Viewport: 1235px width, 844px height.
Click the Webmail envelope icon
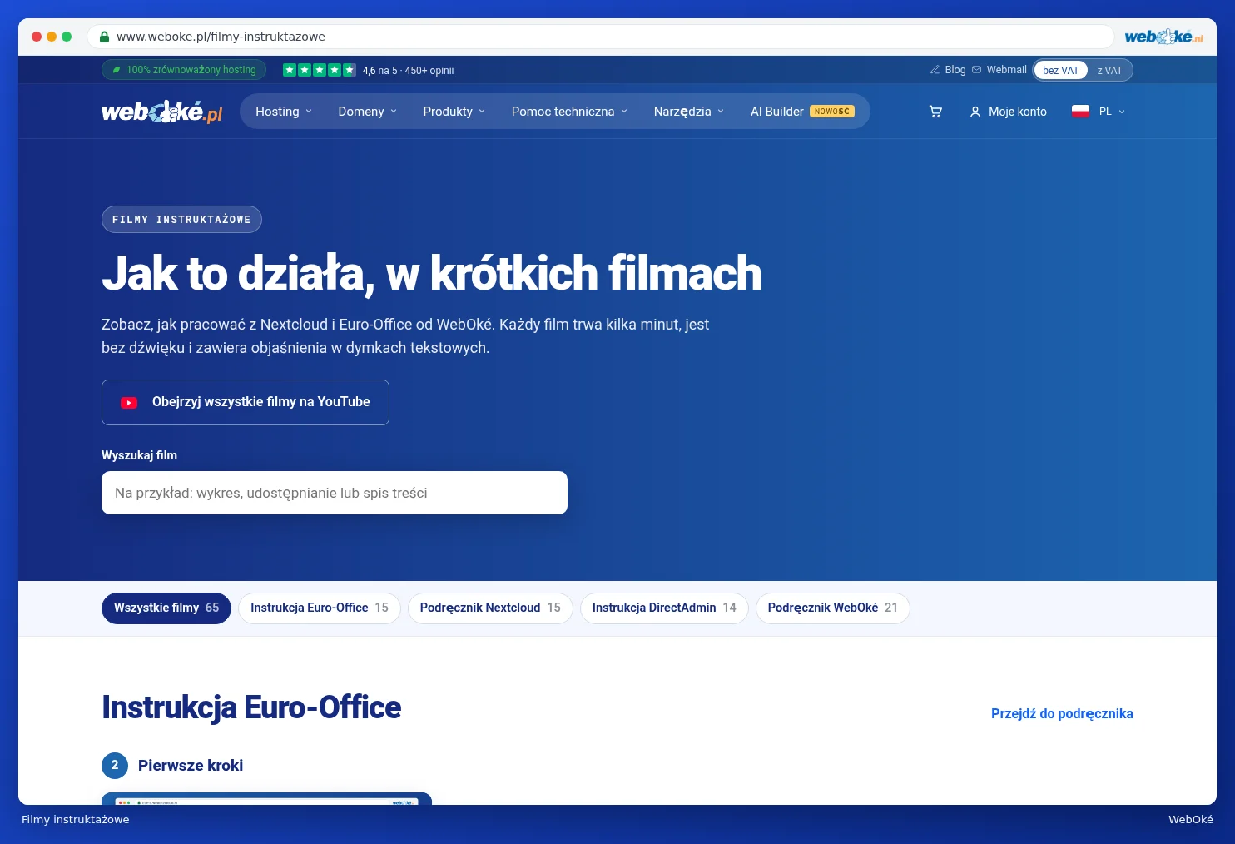(976, 70)
